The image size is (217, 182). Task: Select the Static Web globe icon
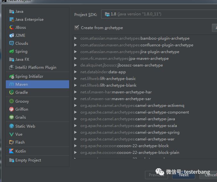pyautogui.click(x=12, y=126)
